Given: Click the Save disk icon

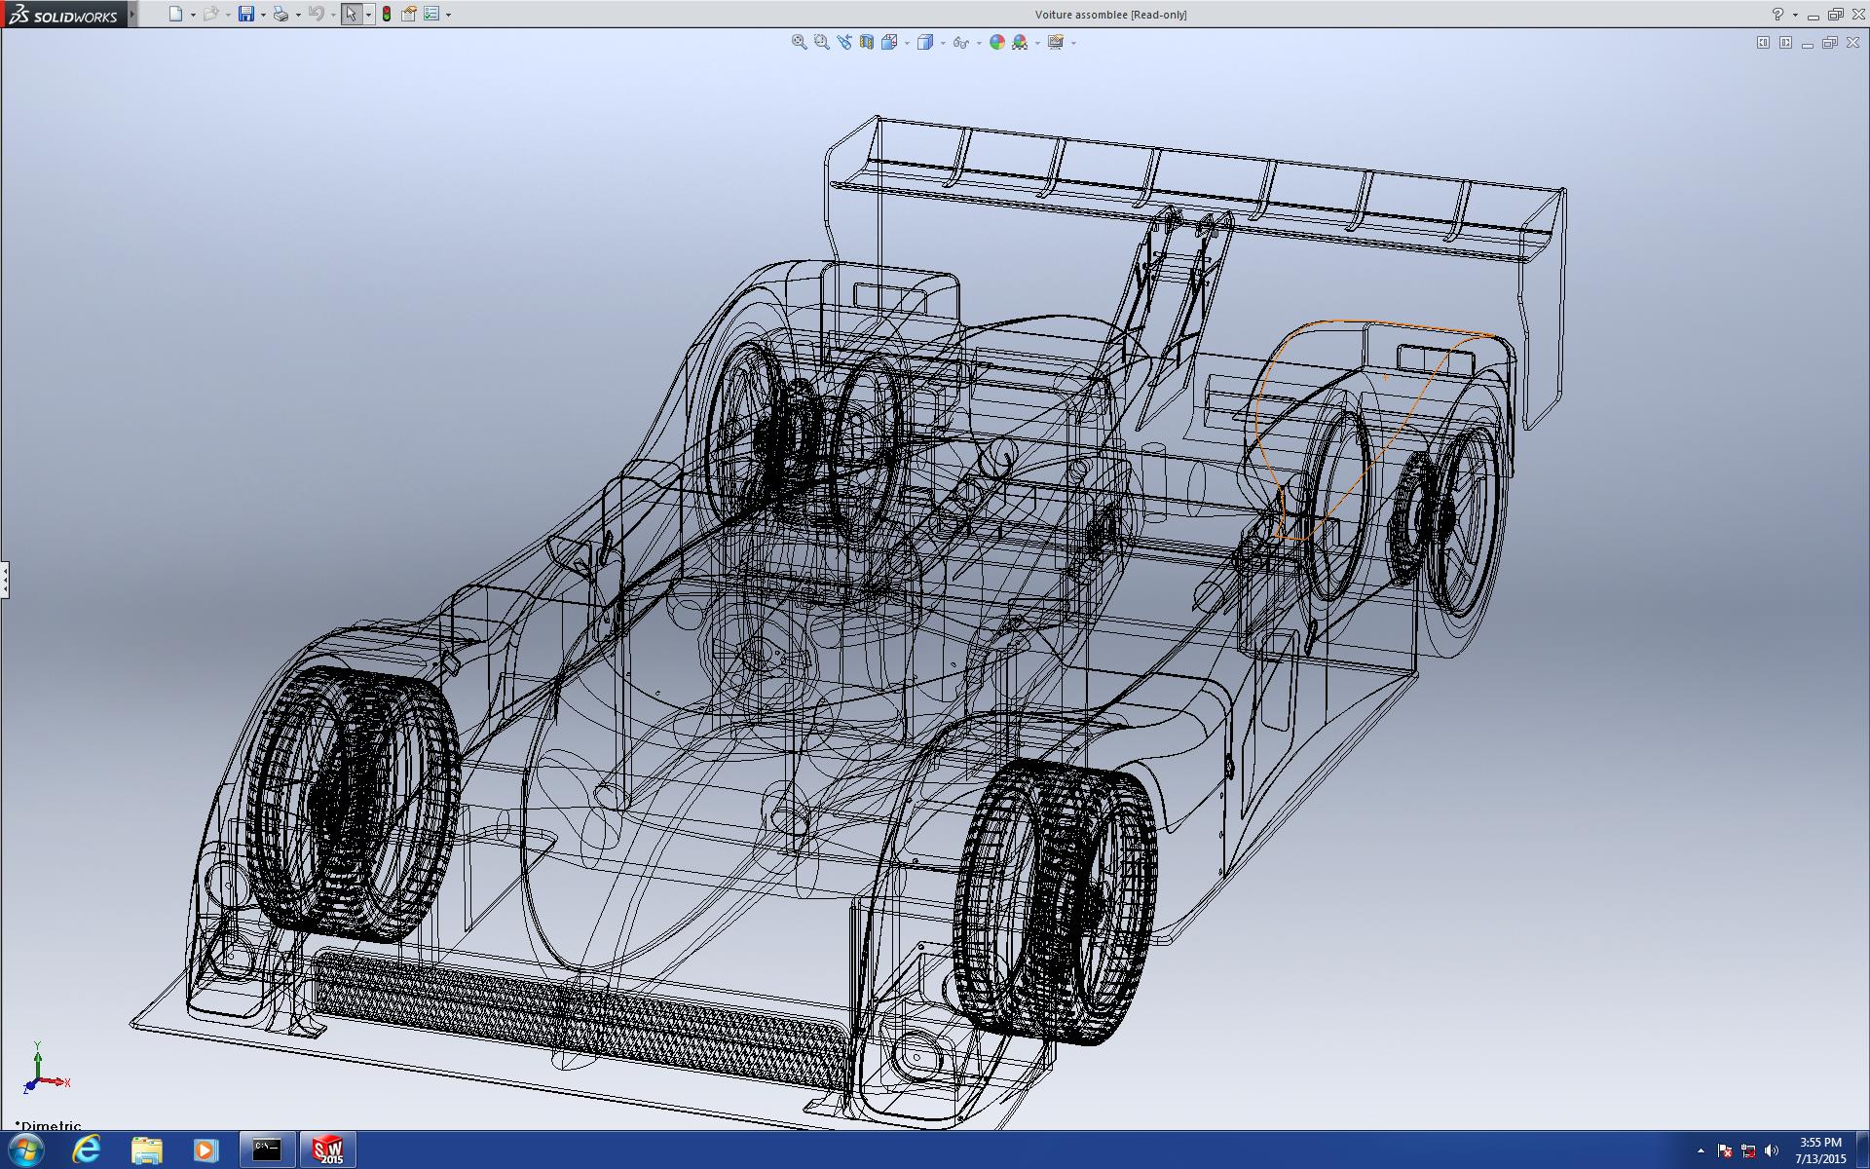Looking at the screenshot, I should [x=246, y=14].
